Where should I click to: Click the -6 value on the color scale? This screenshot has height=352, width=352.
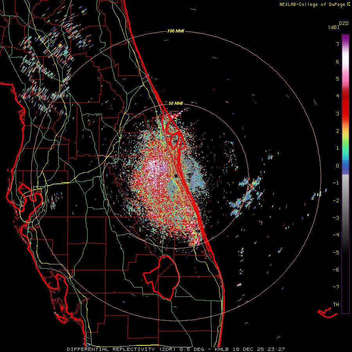pyautogui.click(x=336, y=270)
